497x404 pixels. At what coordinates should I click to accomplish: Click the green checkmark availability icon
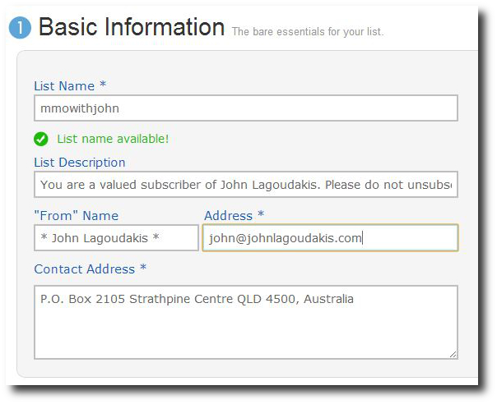(41, 139)
